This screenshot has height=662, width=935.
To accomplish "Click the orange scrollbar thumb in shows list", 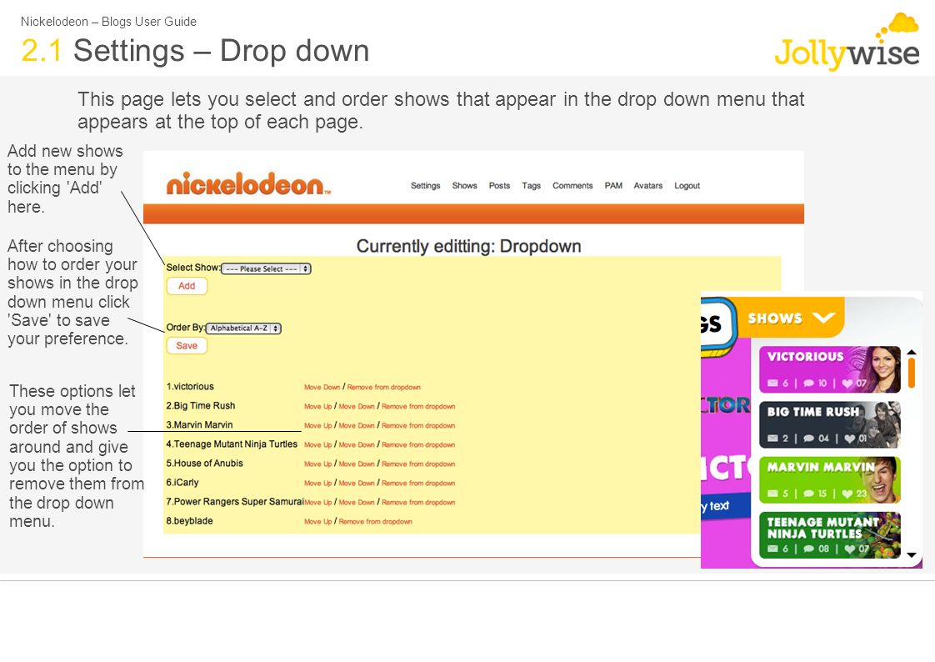I will [911, 374].
